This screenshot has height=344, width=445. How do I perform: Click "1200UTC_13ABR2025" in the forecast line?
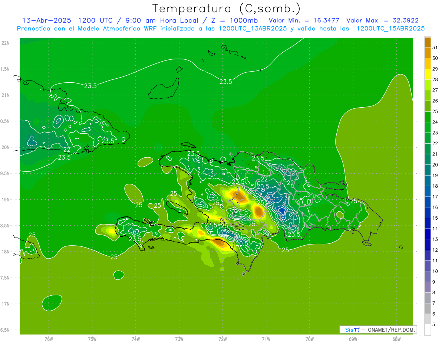(x=253, y=29)
